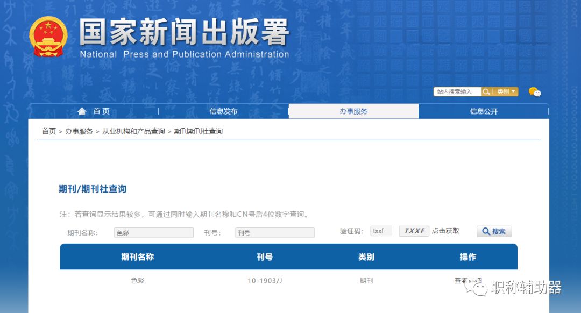Click 点击获取 to refresh captcha
Viewport: 581px width, 313px height.
point(445,231)
